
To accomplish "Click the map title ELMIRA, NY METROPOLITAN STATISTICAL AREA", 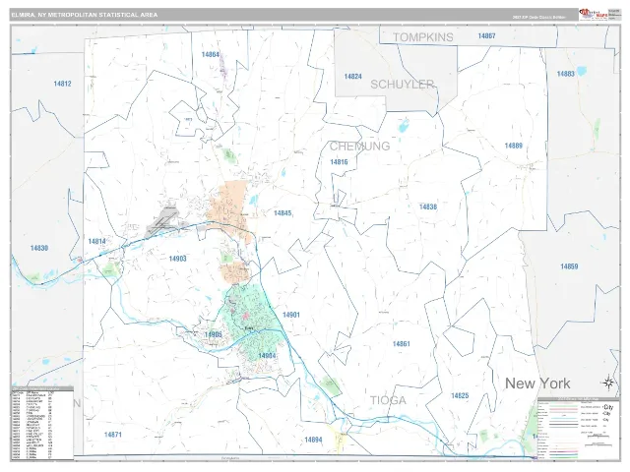I will (85, 15).
